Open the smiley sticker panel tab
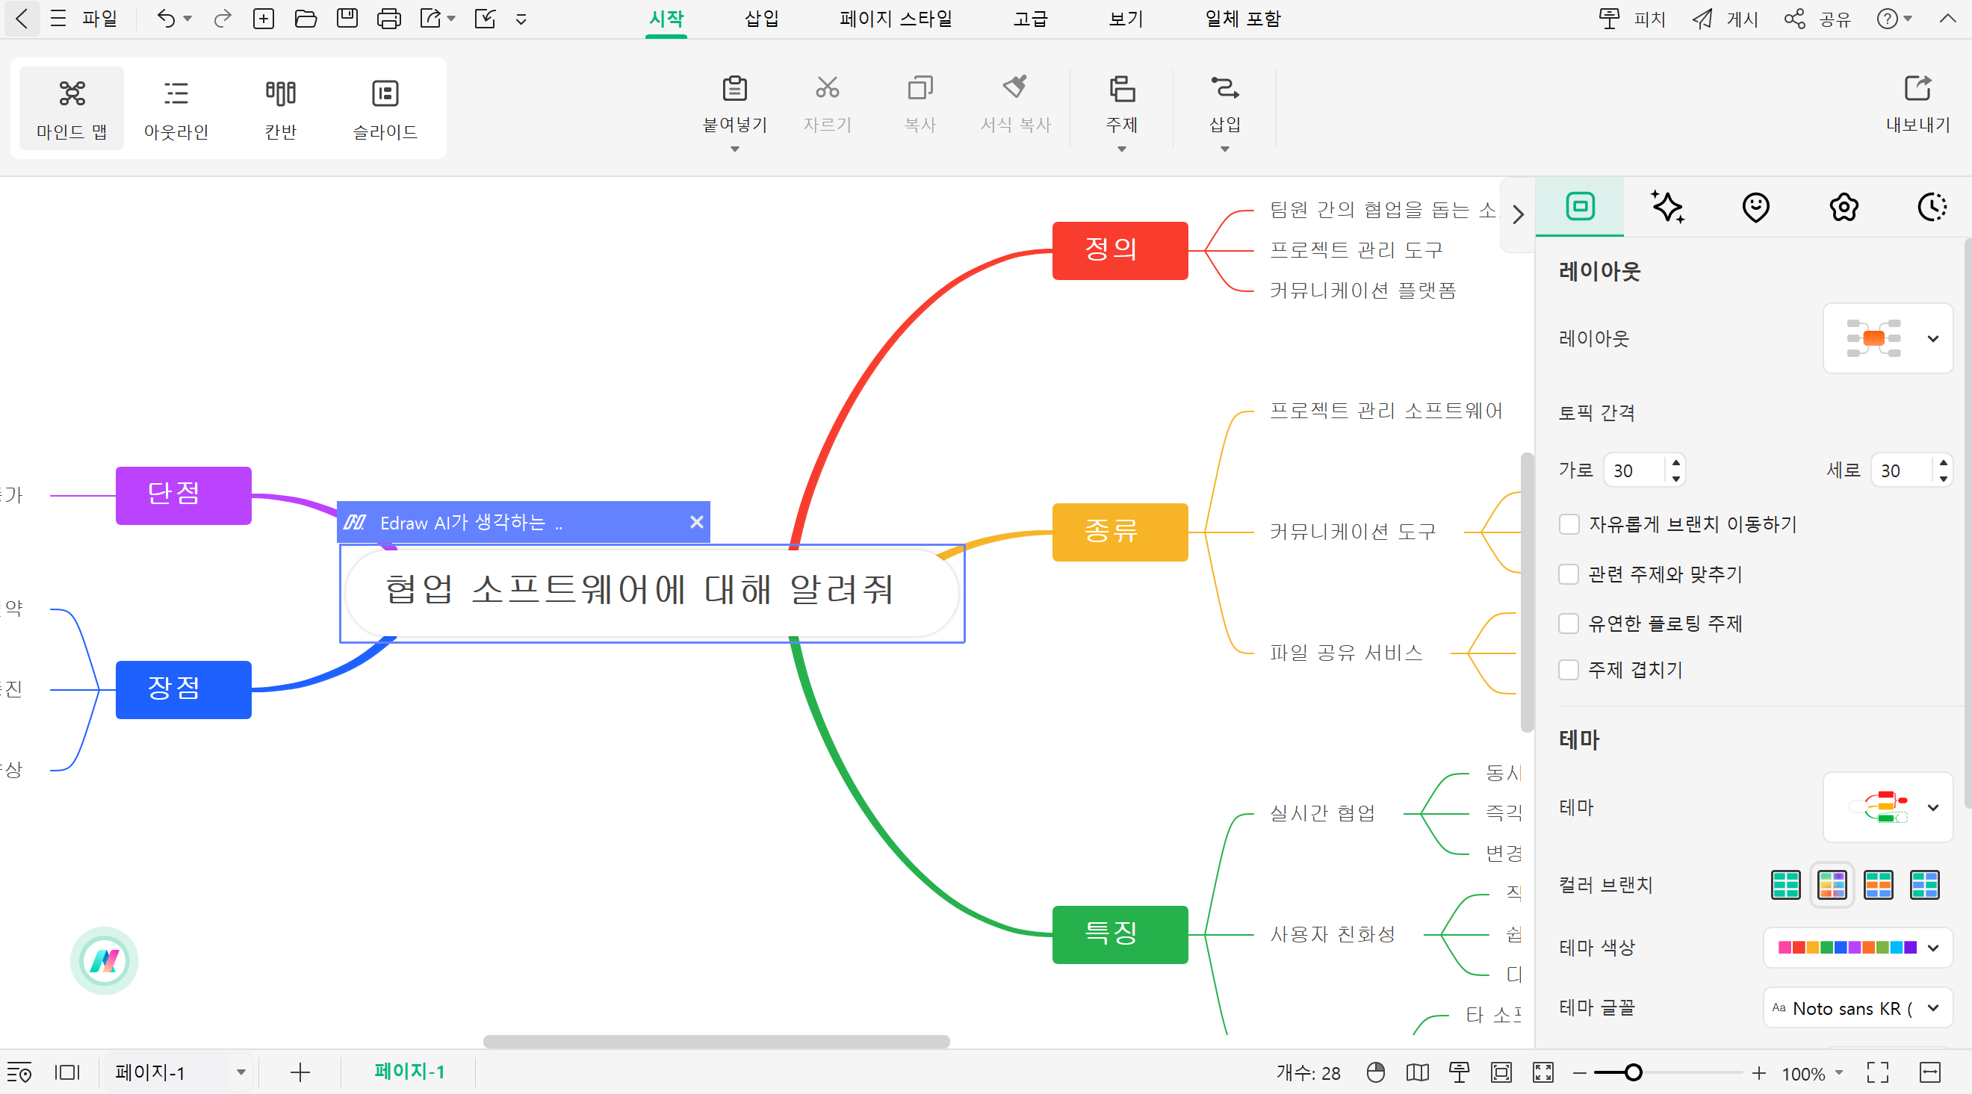This screenshot has width=1972, height=1094. [1755, 207]
